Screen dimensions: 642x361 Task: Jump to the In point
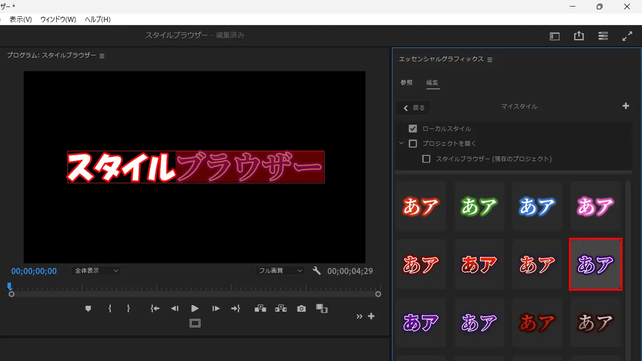point(155,308)
